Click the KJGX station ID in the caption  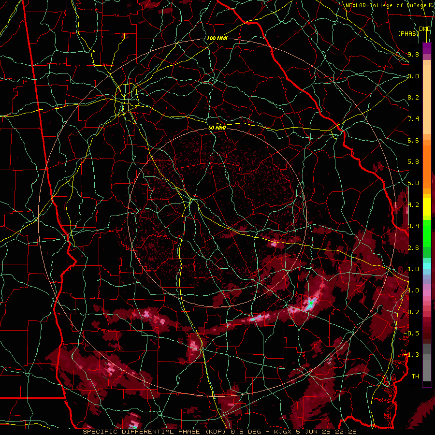tap(282, 432)
